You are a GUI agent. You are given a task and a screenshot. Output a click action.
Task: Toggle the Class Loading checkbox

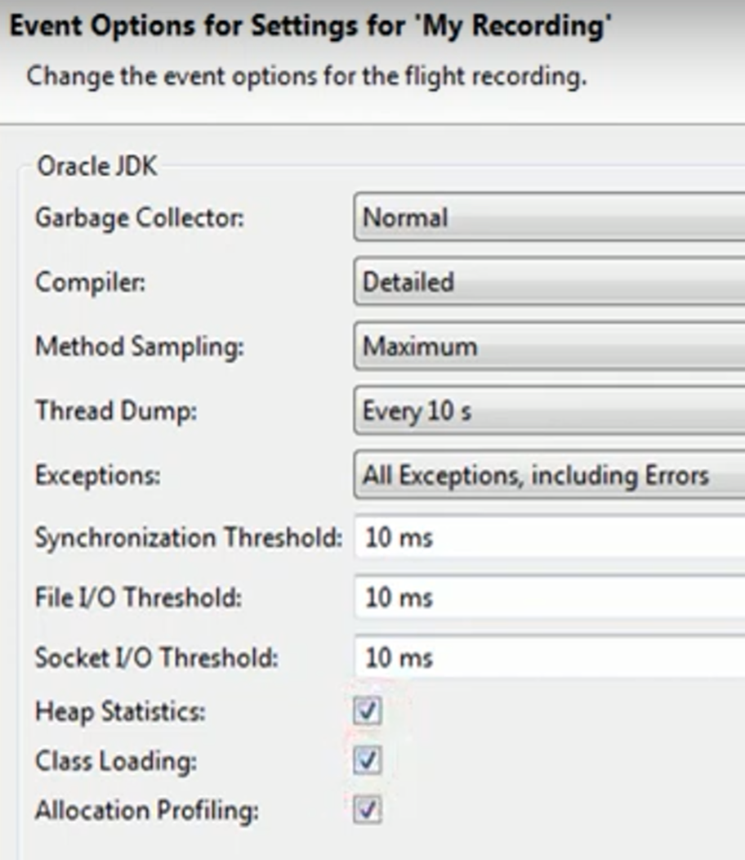tap(368, 761)
